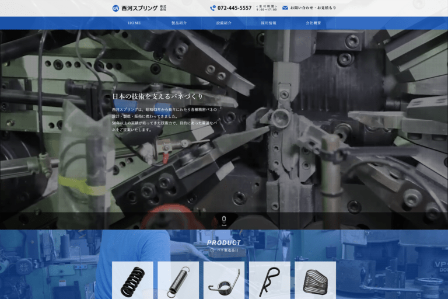The height and width of the screenshot is (299, 448).
Task: View the triangular wire spring thumbnail
Action: click(315, 280)
